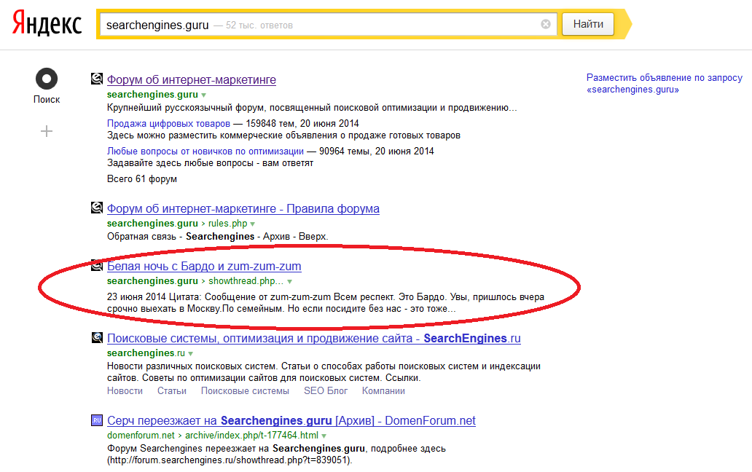Click the RU favicon beside DomenForum.net result

97,420
